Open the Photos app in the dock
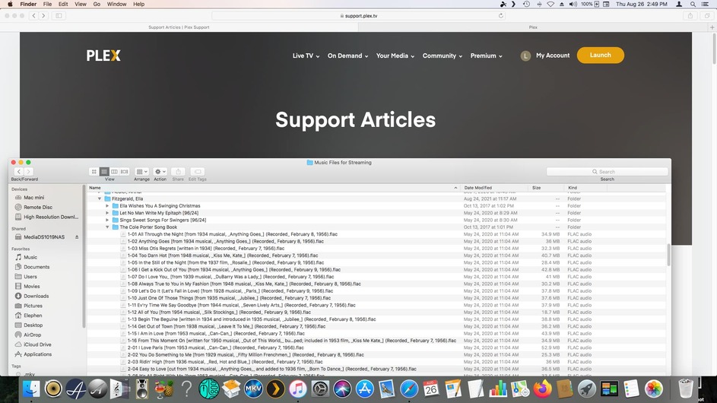Screen dimensions: 717x403 (653, 389)
